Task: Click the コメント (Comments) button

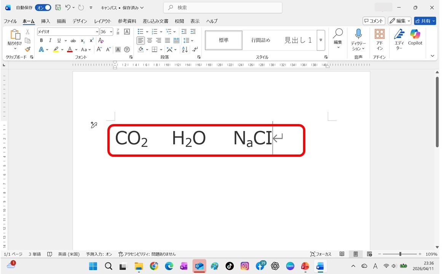Action: point(374,21)
